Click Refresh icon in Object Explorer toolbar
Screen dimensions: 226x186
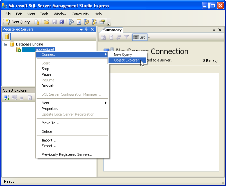pos(30,98)
